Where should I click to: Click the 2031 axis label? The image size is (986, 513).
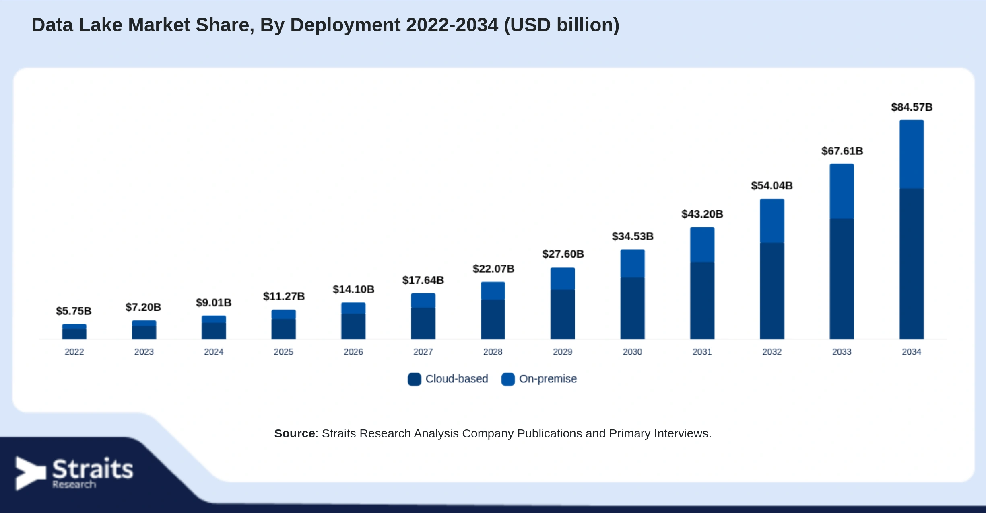click(x=702, y=352)
